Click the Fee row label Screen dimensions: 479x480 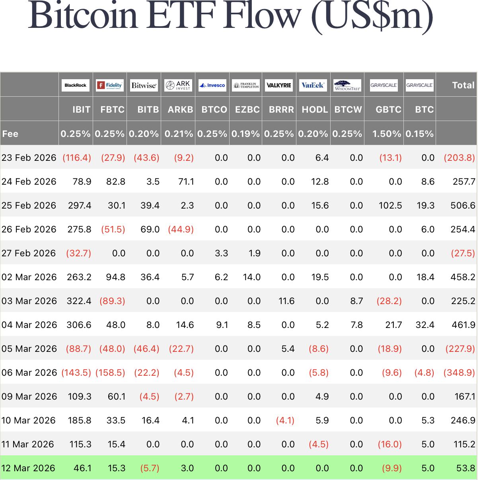pos(10,134)
